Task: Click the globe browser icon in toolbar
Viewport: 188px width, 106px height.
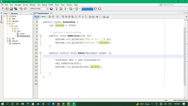Action: pyautogui.click(x=51, y=9)
